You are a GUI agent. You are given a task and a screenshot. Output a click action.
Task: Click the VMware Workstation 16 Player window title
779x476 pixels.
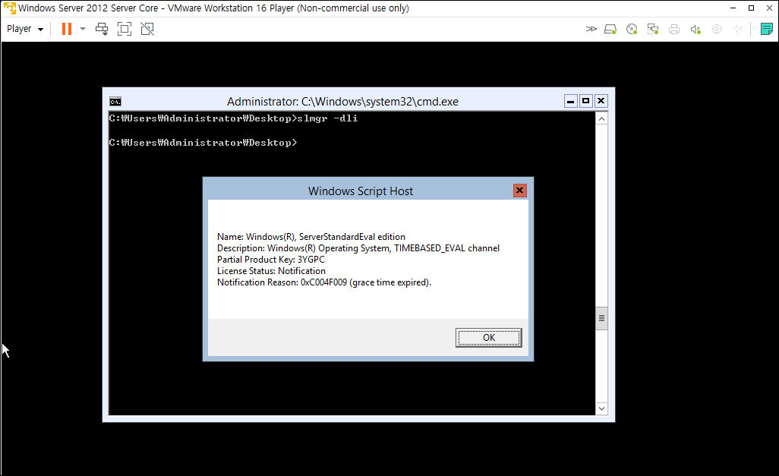pyautogui.click(x=213, y=8)
